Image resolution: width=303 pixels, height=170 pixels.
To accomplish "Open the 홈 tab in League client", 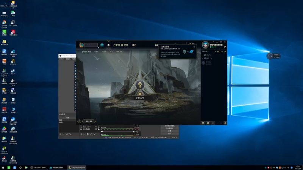I will point(108,45).
